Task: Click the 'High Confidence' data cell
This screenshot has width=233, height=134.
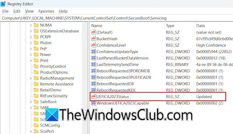Action: tap(211, 45)
